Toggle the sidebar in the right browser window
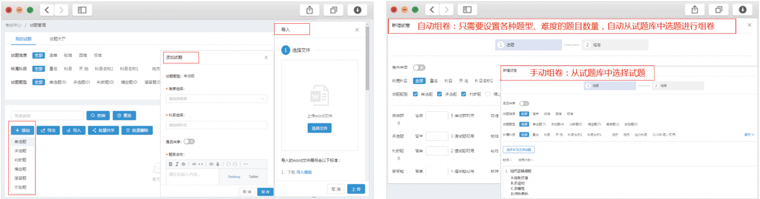 468,10
